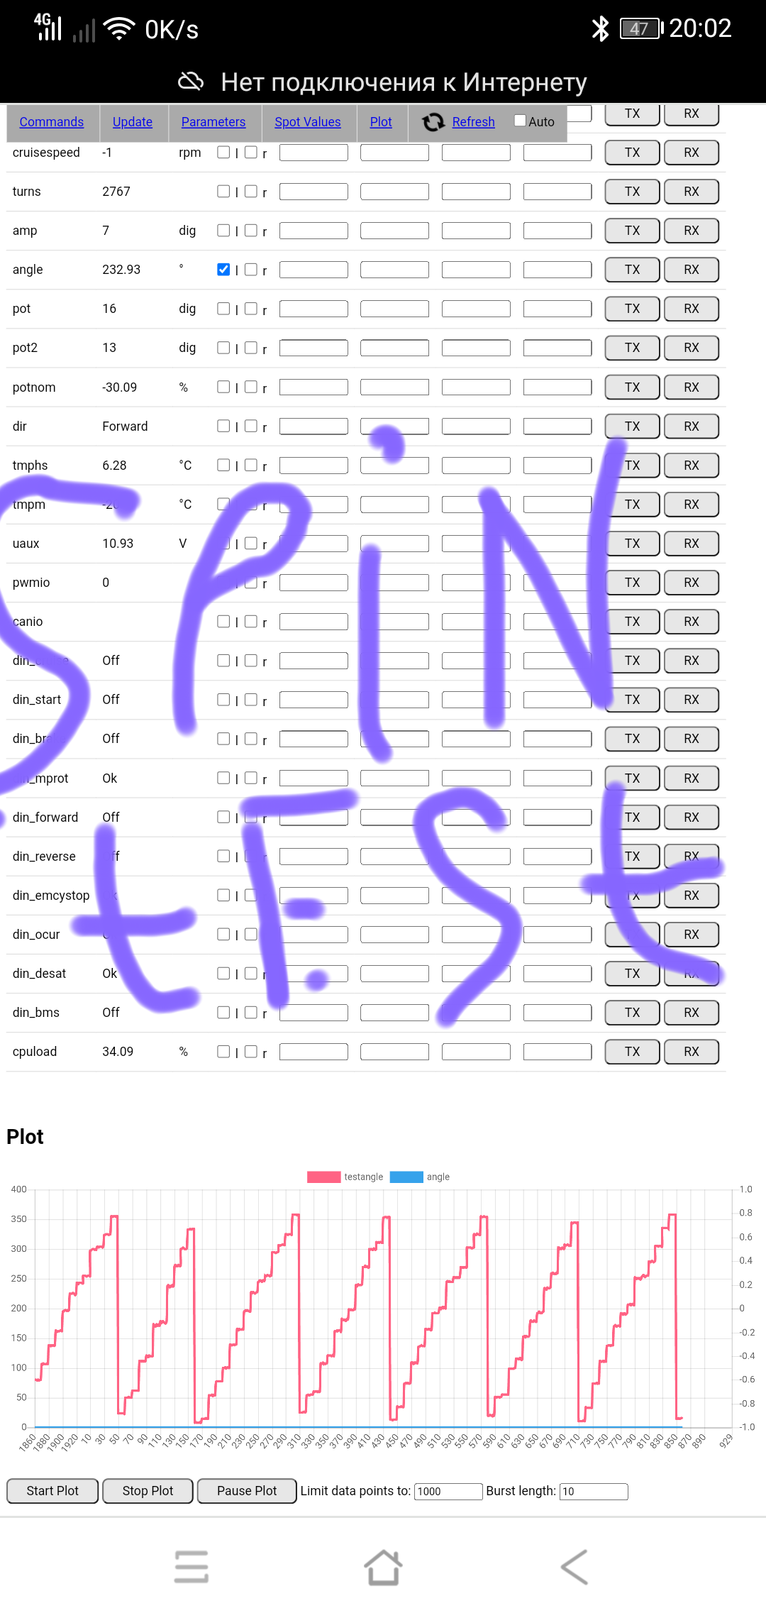Tap the Bluetooth status icon
Viewport: 766px width, 1618px height.
pyautogui.click(x=600, y=28)
